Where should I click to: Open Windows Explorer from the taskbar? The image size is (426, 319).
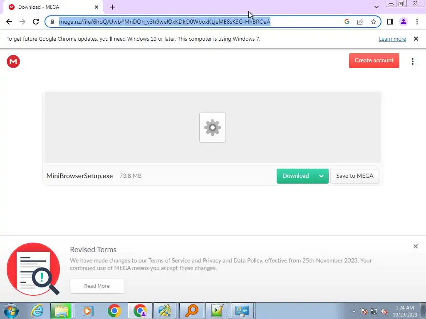point(61,311)
